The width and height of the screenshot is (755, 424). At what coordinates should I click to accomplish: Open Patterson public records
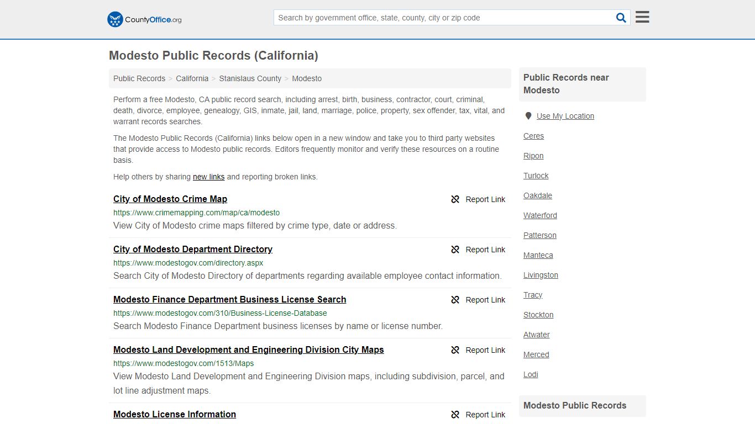click(x=540, y=235)
